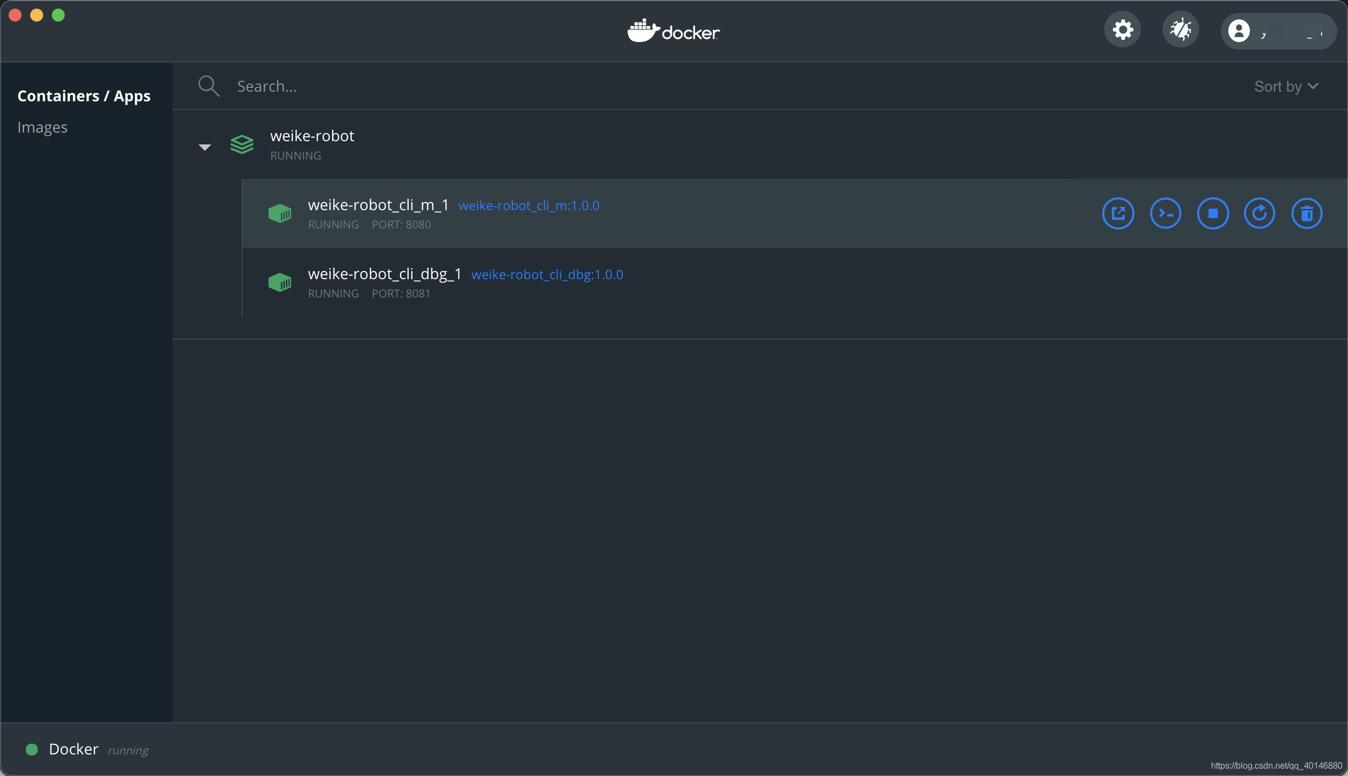This screenshot has height=776, width=1348.
Task: Open weike-robot_cli_m_1 in browser
Action: [x=1118, y=213]
